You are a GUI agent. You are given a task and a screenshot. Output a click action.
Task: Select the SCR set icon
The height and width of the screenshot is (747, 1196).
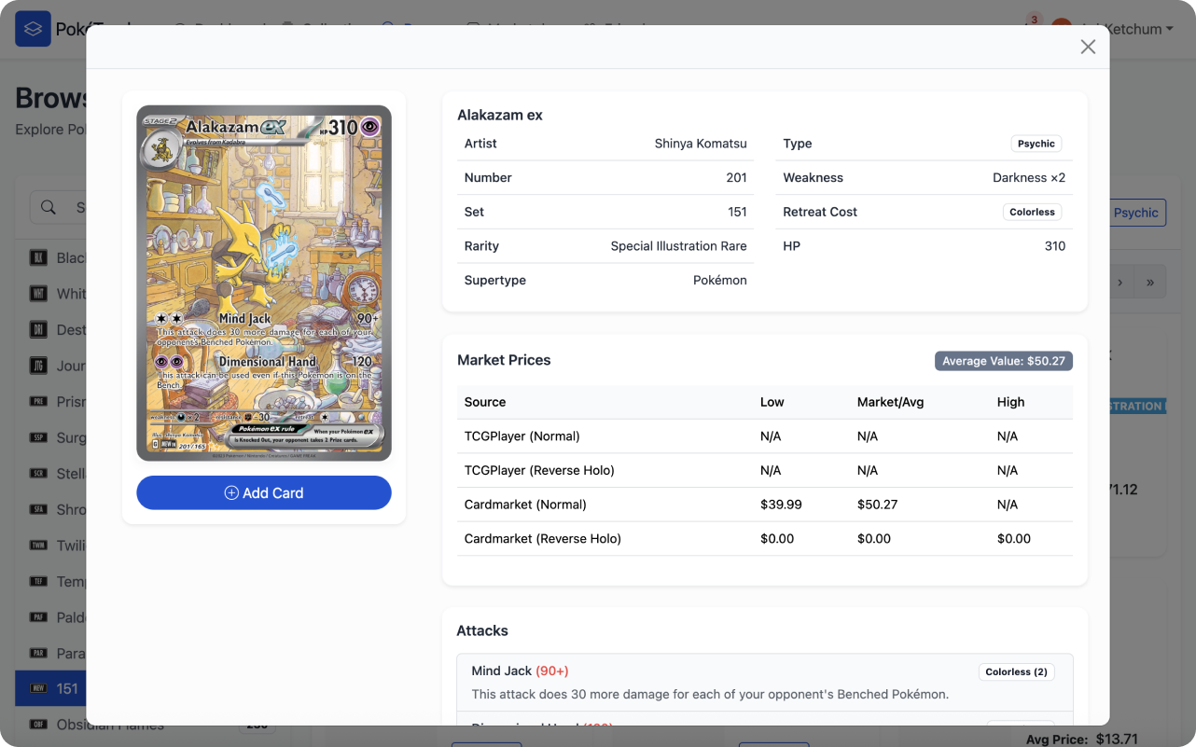39,474
